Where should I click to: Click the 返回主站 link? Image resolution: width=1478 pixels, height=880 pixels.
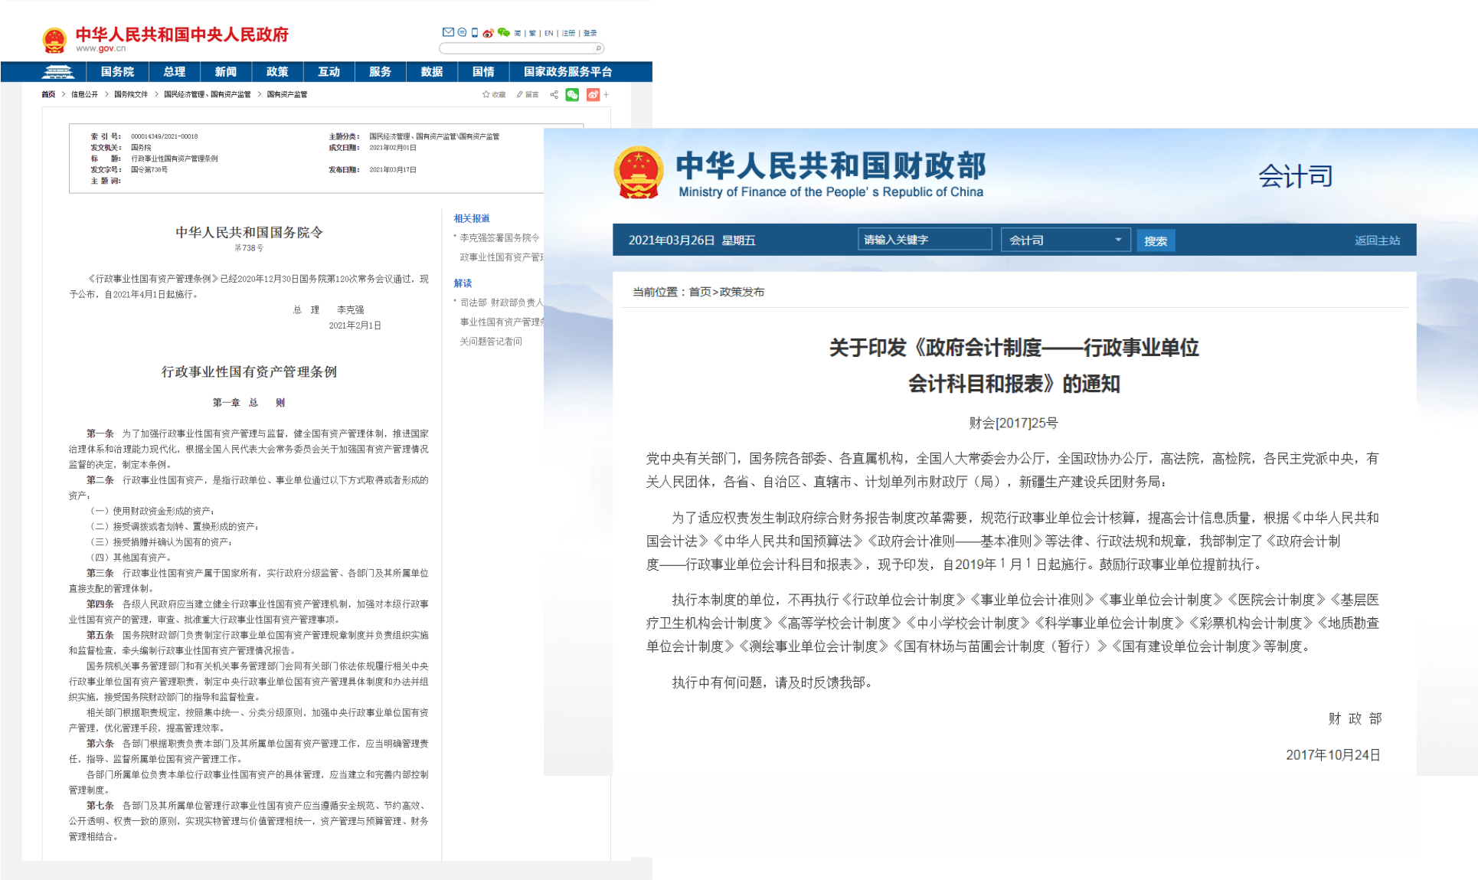[1377, 240]
